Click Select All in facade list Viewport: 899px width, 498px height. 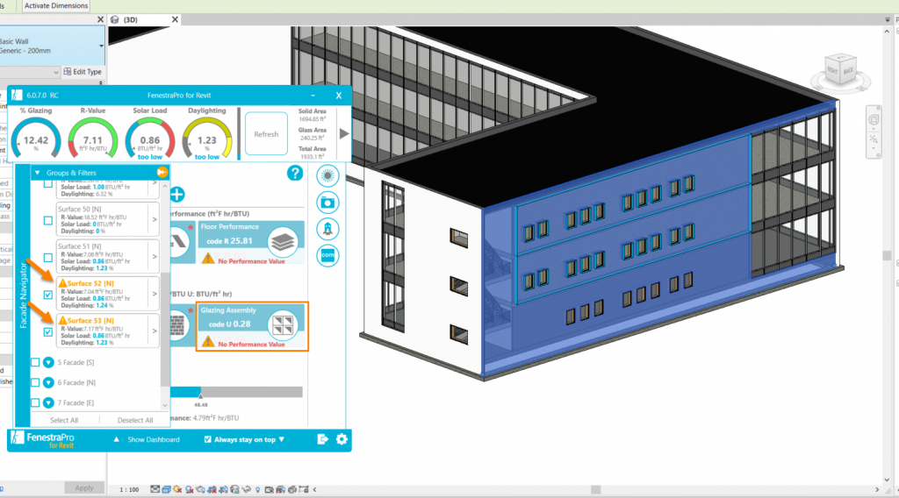point(64,420)
